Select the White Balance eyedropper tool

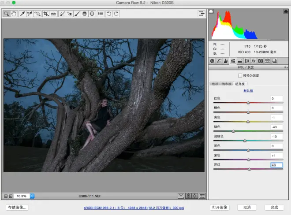[x=22, y=14]
